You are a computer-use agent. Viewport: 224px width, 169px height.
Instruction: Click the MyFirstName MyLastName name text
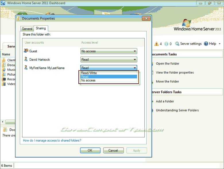(x=47, y=68)
